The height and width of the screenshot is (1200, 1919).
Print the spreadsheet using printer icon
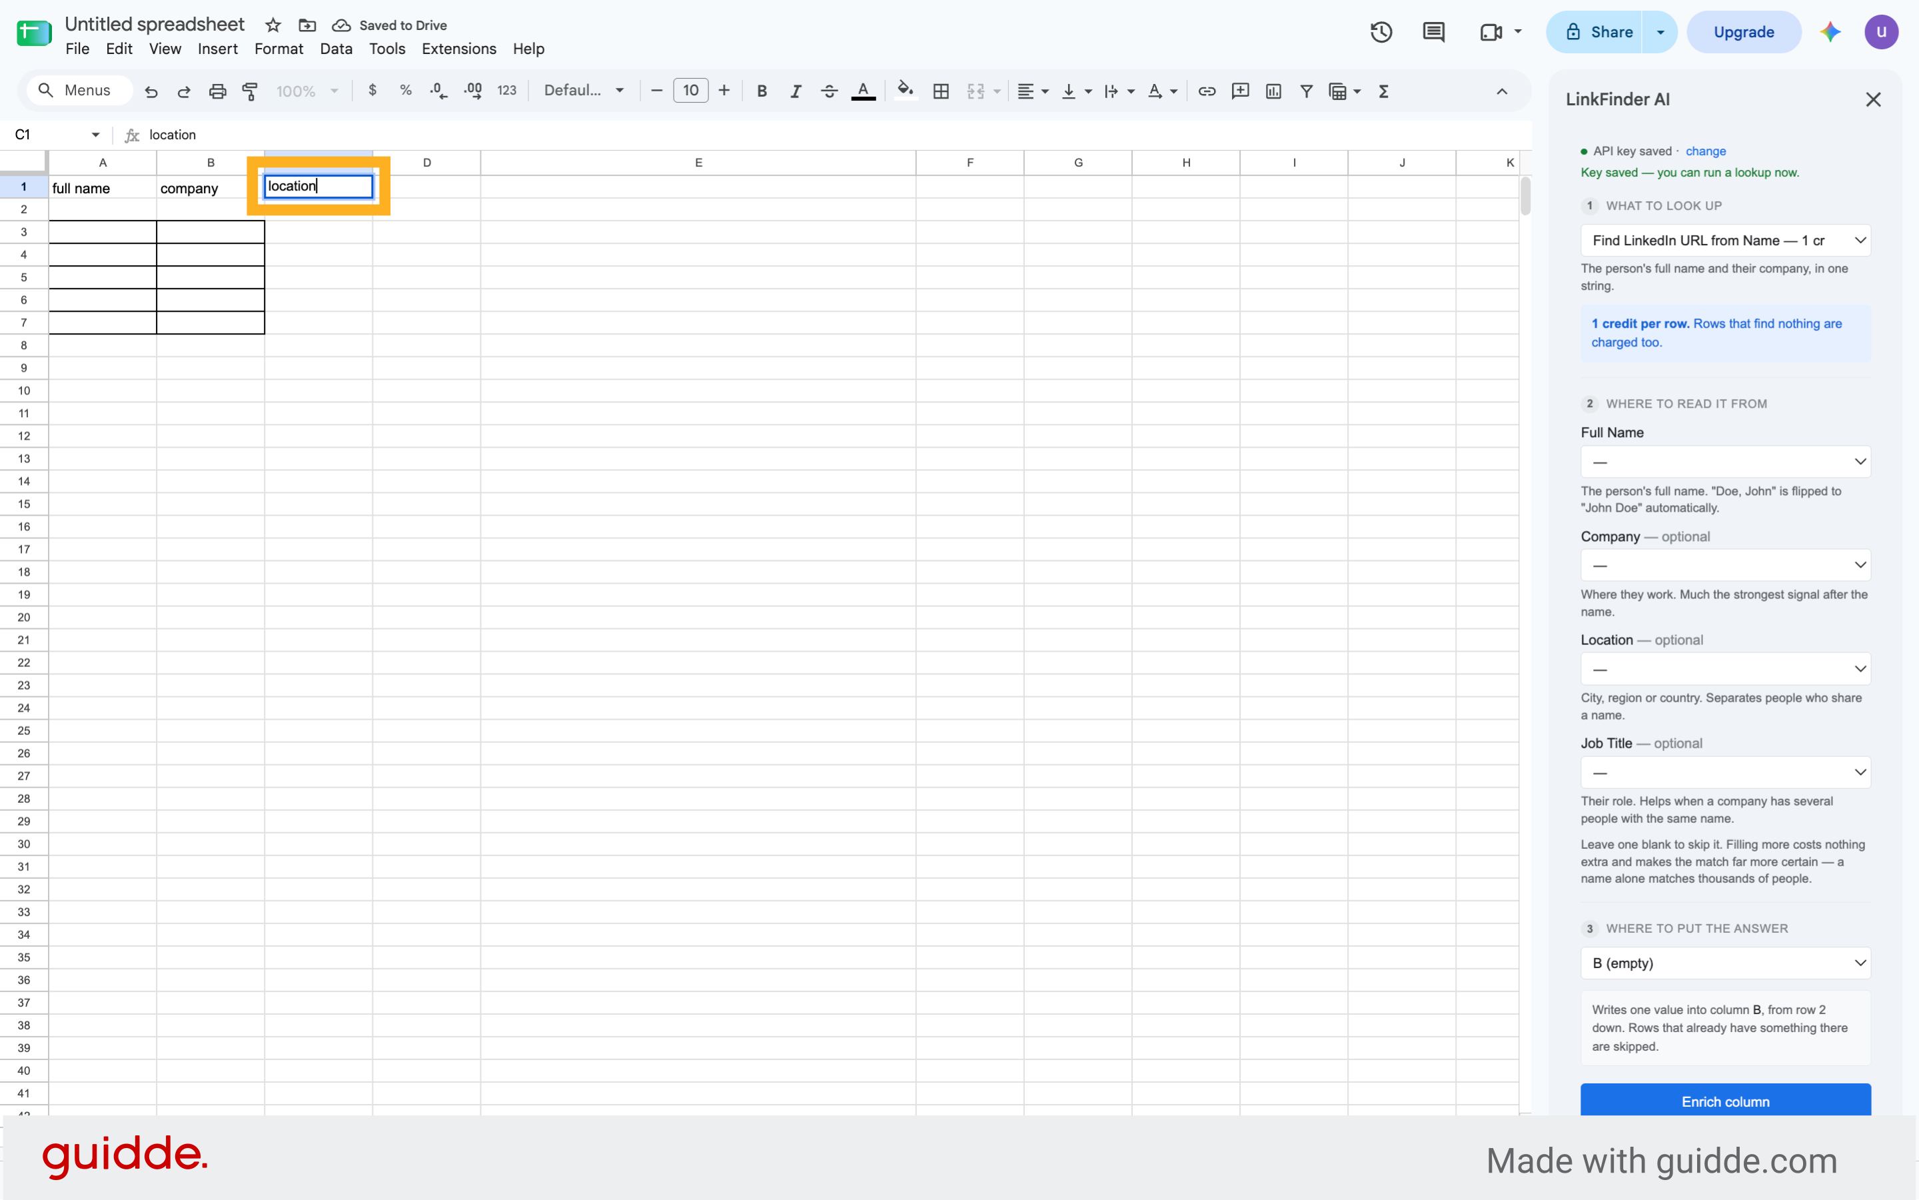pos(217,91)
